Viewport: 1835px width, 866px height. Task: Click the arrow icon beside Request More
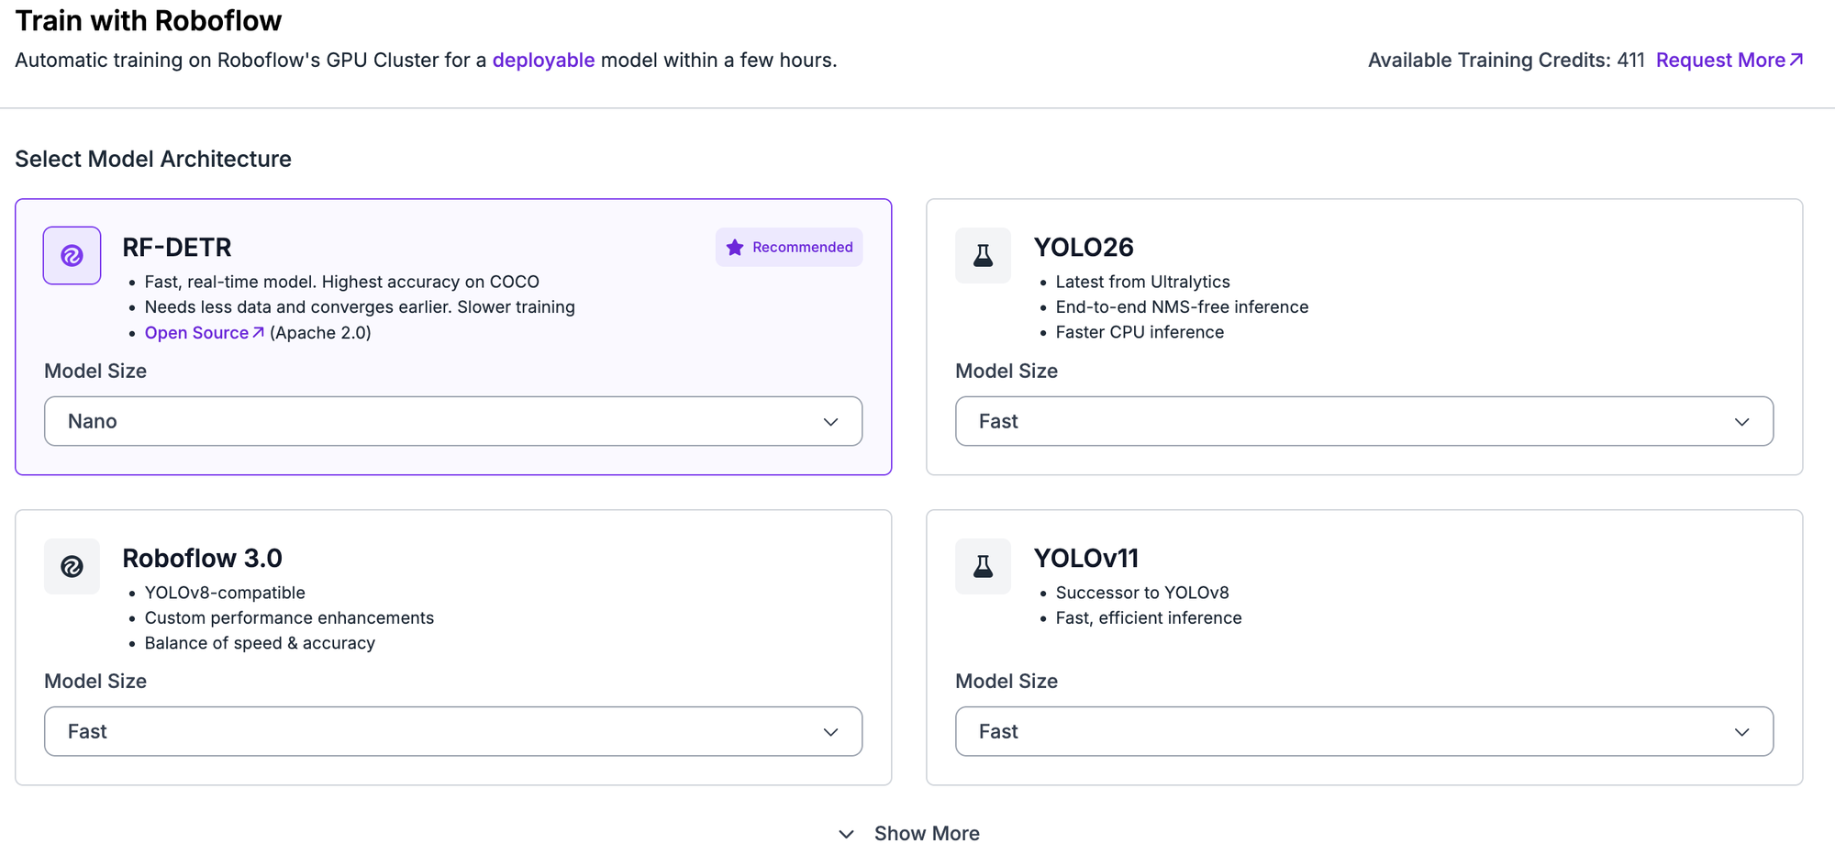(1796, 60)
